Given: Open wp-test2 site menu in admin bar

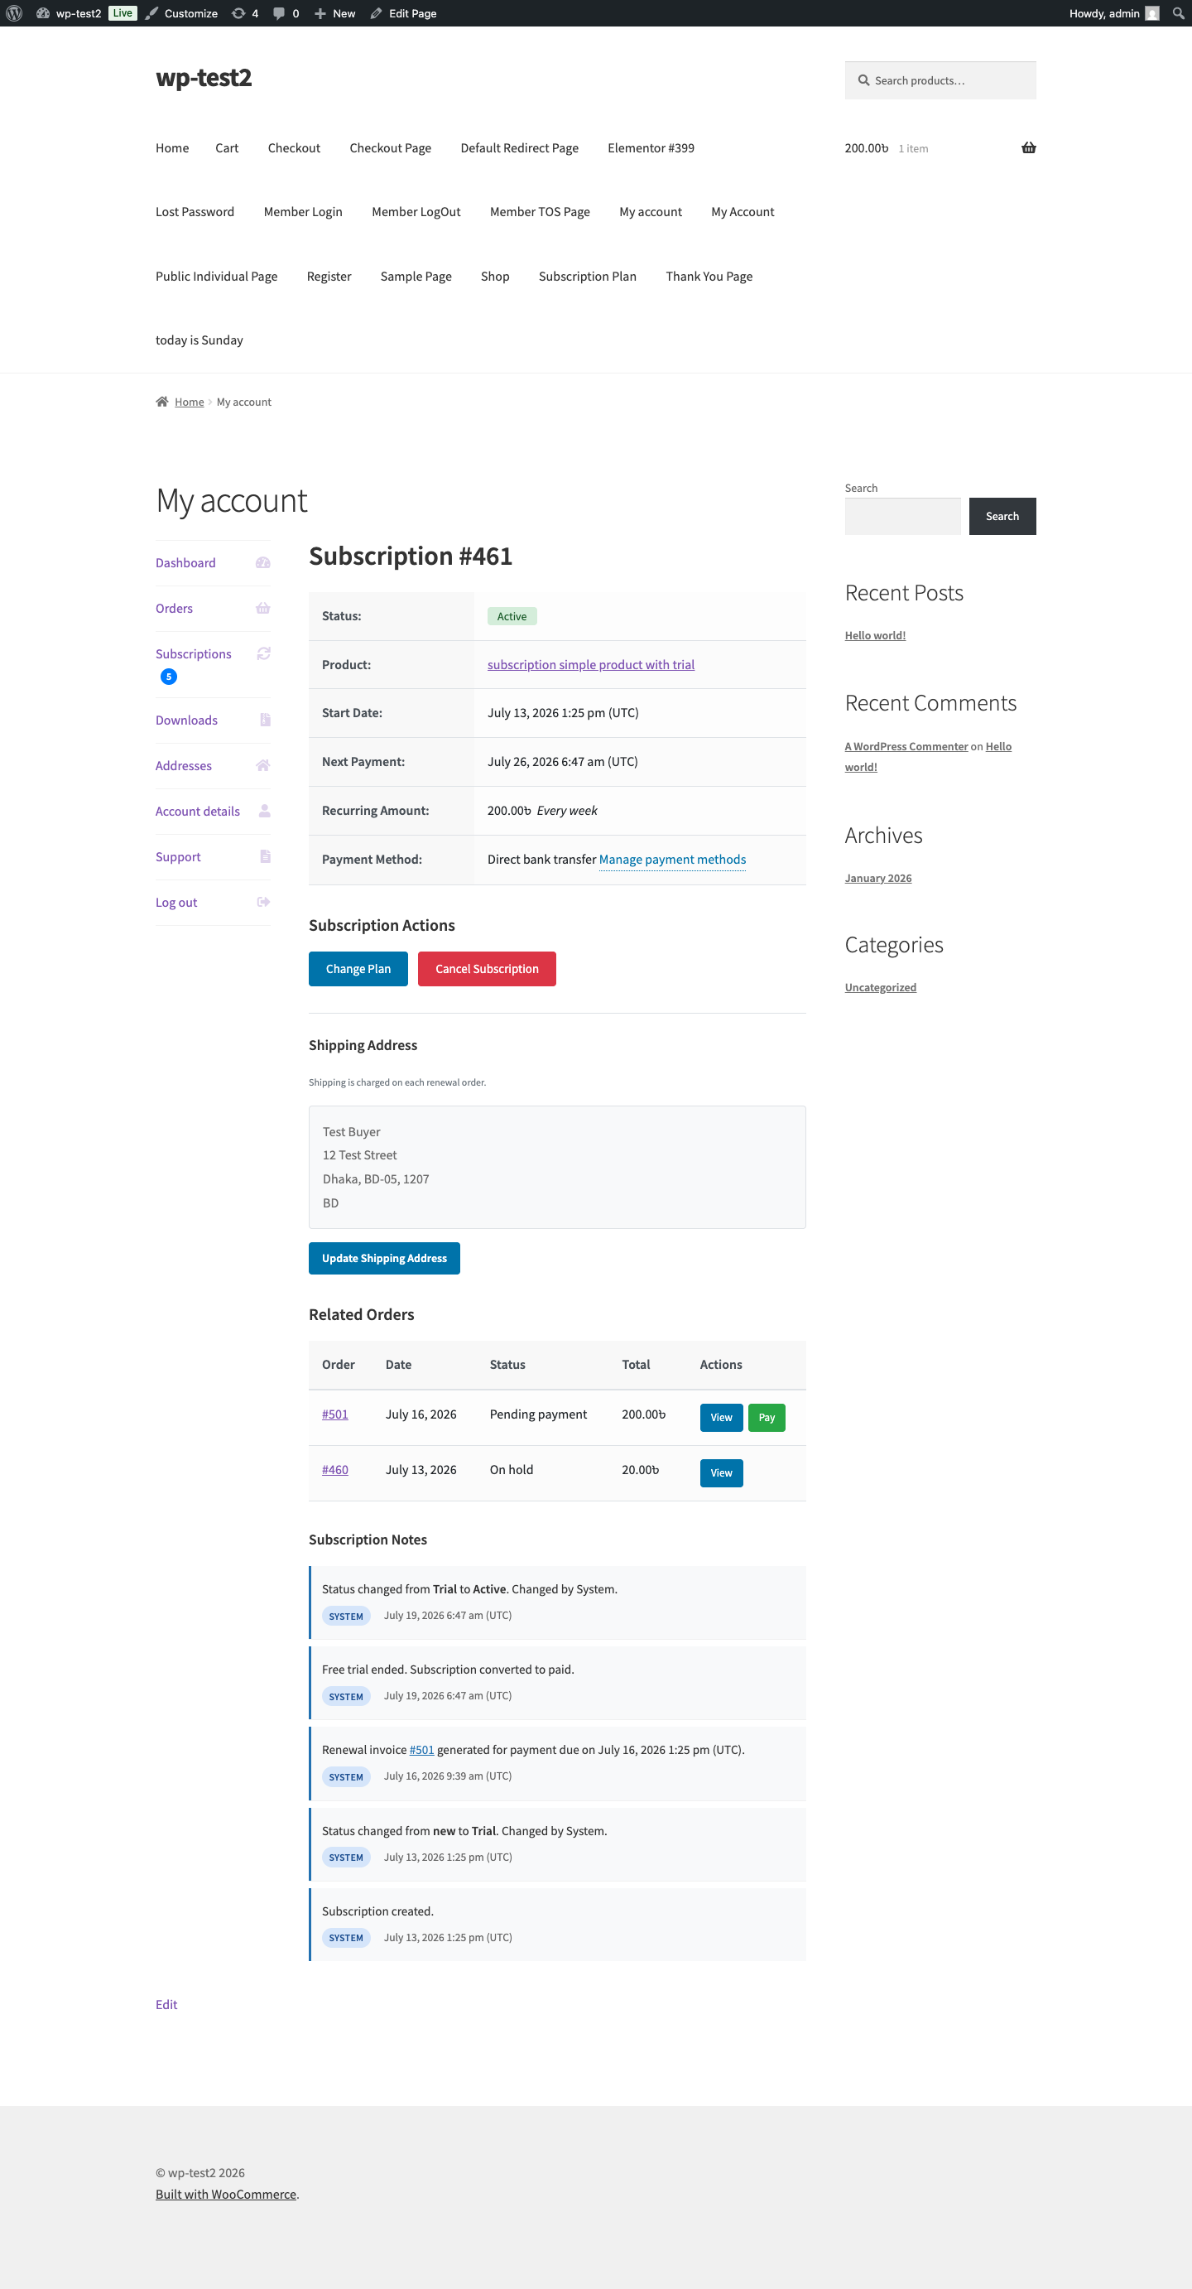Looking at the screenshot, I should pos(69,13).
